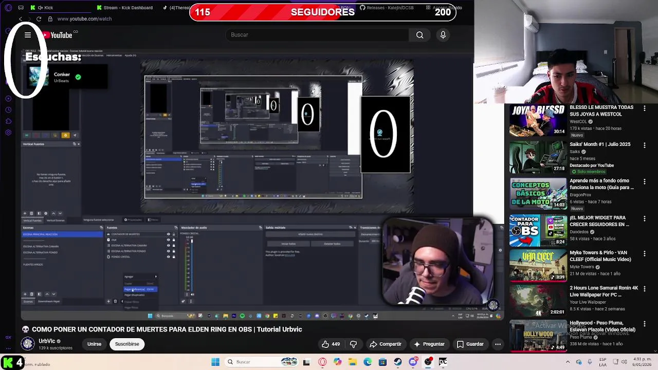Open options menu for Saiks' Month video
This screenshot has width=658, height=370.
(x=644, y=145)
